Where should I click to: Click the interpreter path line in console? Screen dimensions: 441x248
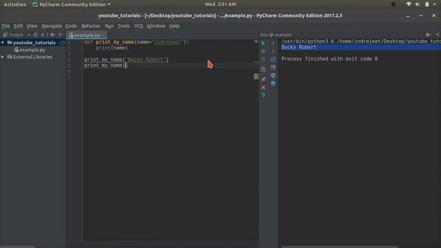361,41
